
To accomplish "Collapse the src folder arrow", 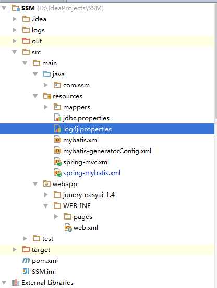I will tap(14, 52).
